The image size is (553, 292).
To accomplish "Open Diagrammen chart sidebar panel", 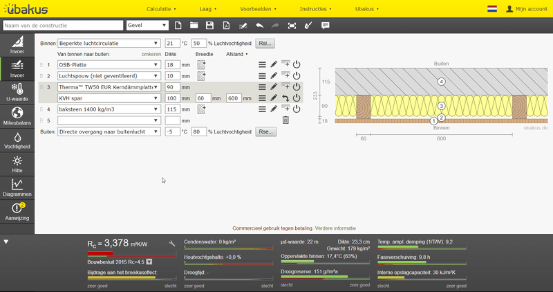I will click(x=17, y=188).
